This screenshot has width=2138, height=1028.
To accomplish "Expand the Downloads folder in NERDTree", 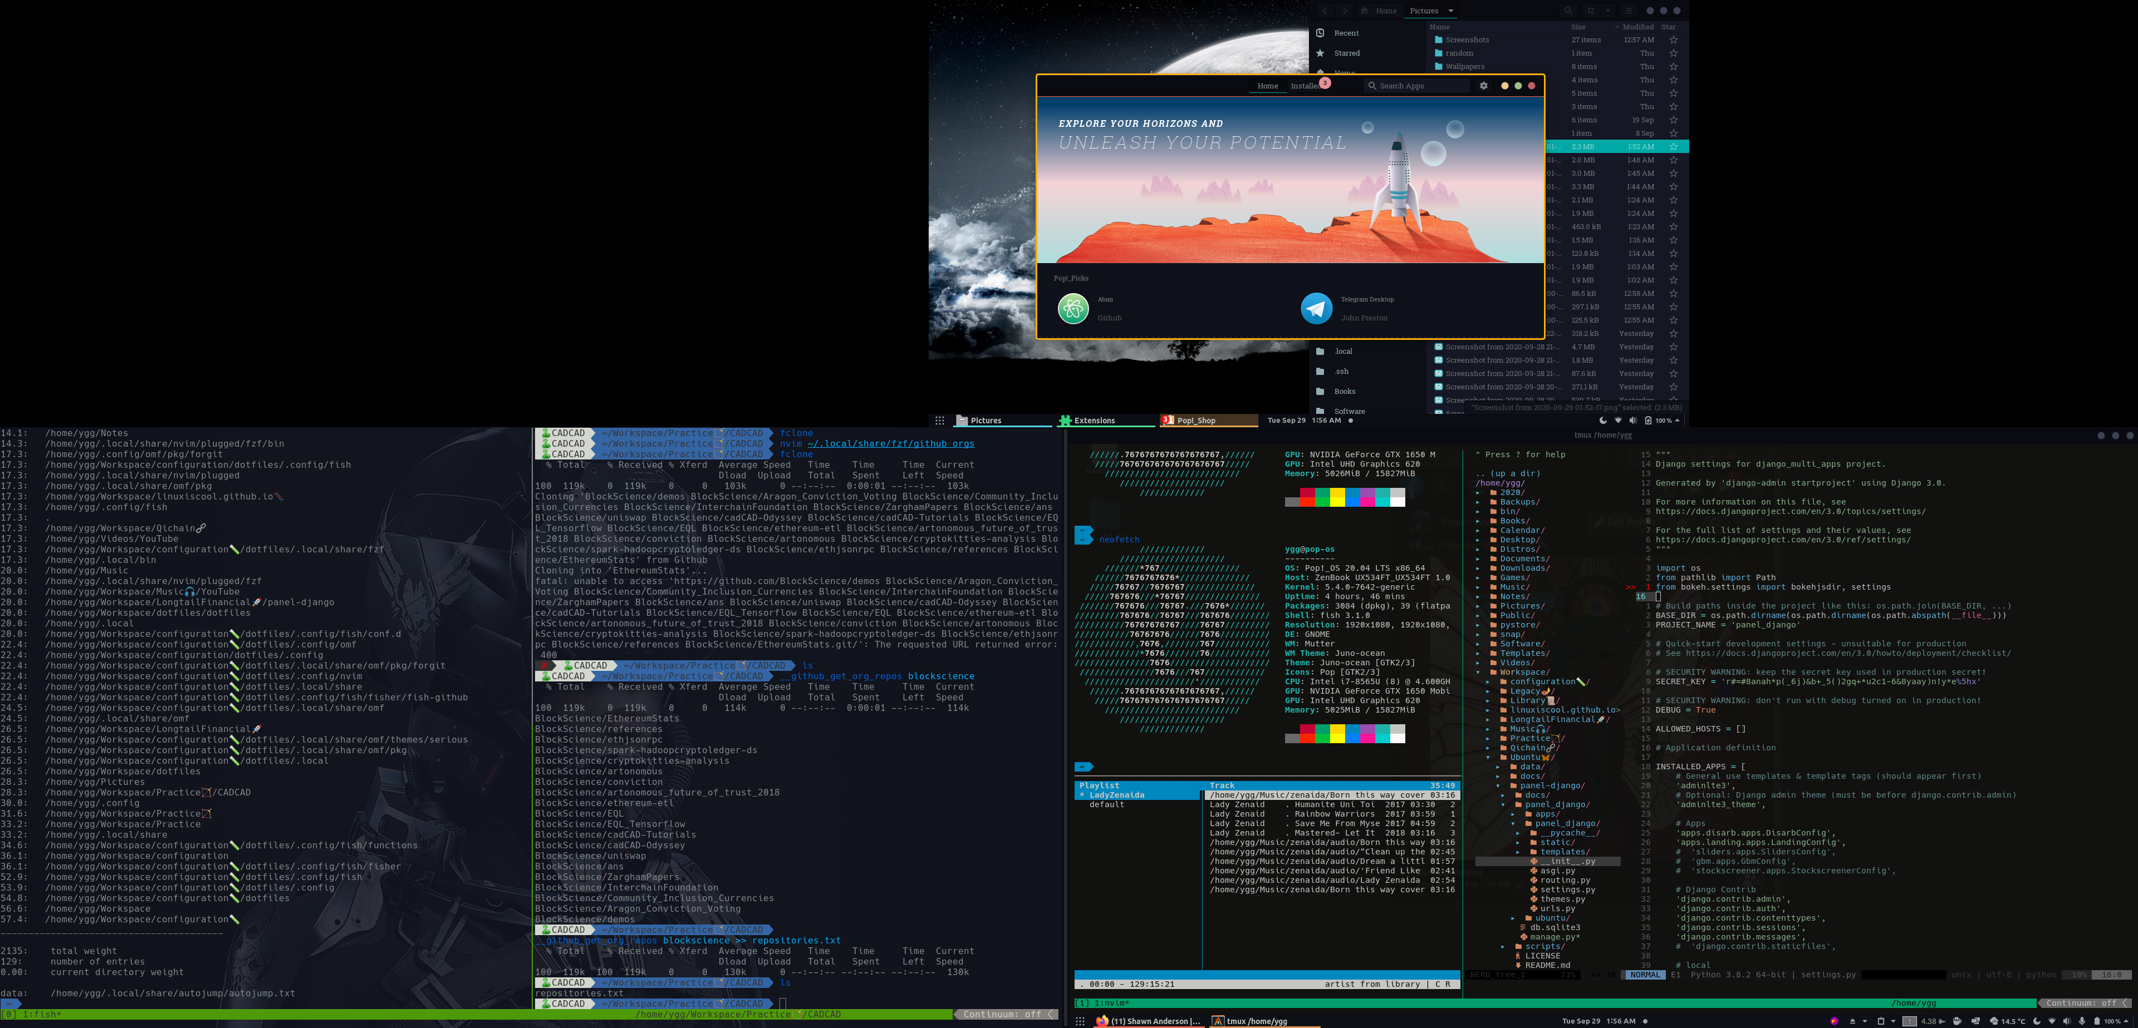I will tap(1522, 568).
